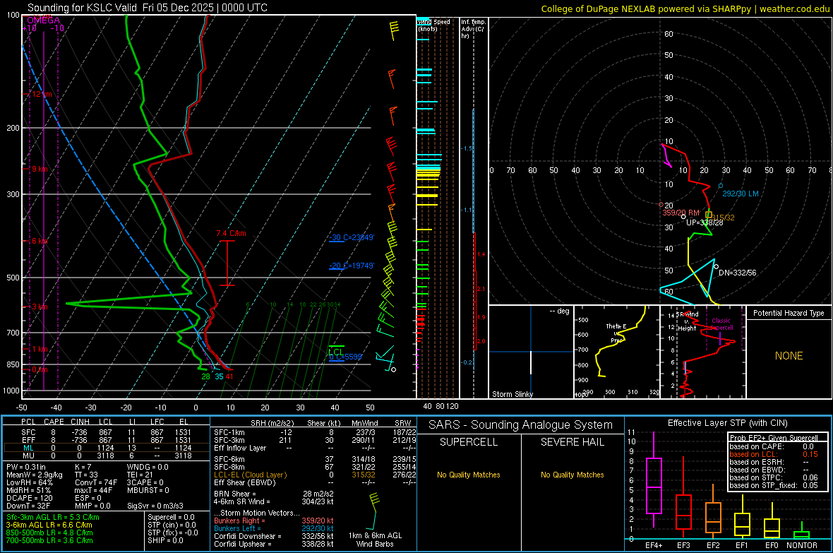Click the 3-6km AGL LR = 6.6 C/km line
This screenshot has width=833, height=553.
click(x=49, y=525)
